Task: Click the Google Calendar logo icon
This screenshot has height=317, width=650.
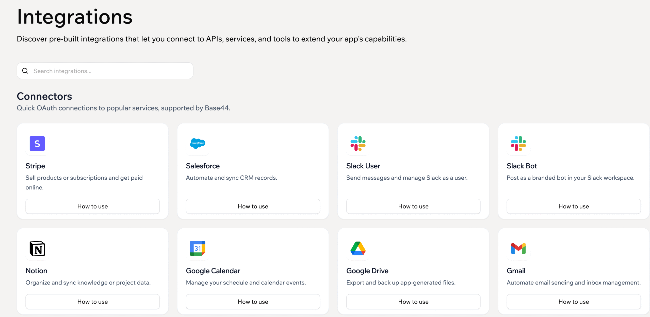Action: [x=198, y=248]
